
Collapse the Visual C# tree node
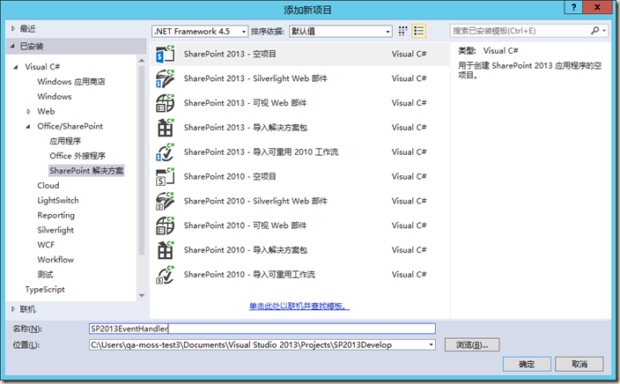(x=16, y=67)
